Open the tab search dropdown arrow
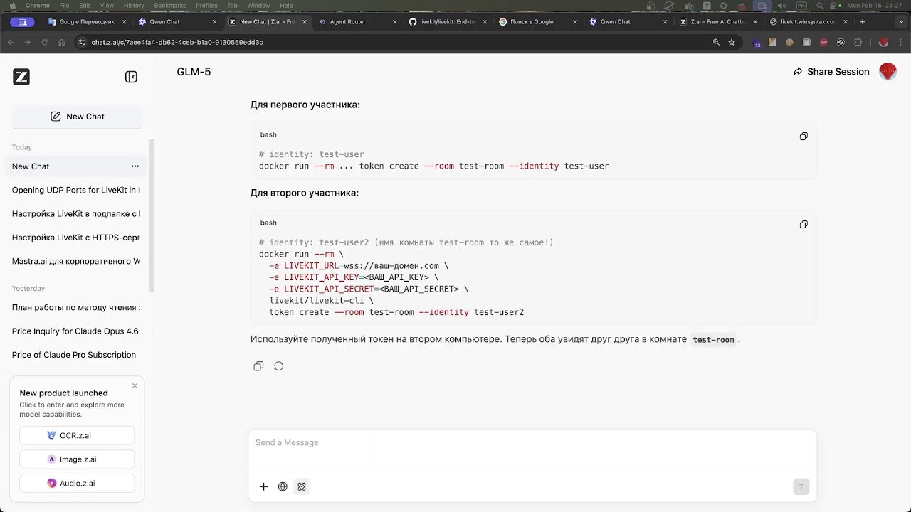 [901, 22]
